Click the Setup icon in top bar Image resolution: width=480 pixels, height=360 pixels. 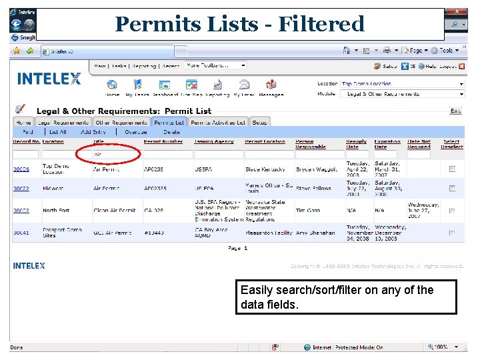[377, 66]
